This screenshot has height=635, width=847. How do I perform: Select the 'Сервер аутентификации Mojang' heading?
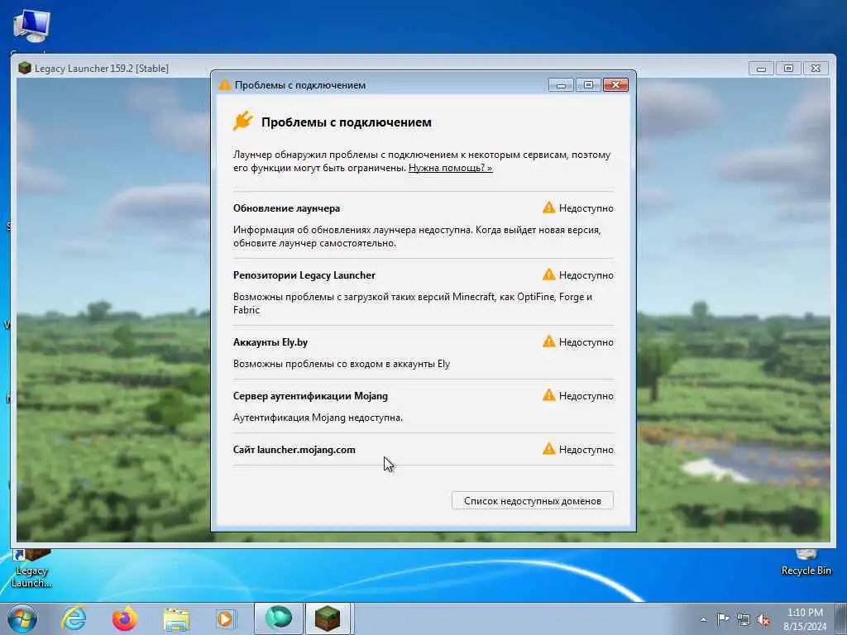[310, 396]
